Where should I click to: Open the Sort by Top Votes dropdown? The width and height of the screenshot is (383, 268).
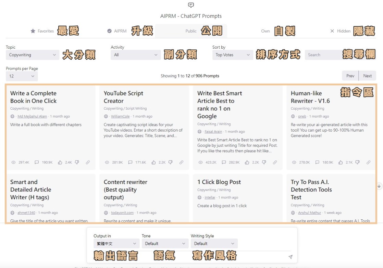233,55
